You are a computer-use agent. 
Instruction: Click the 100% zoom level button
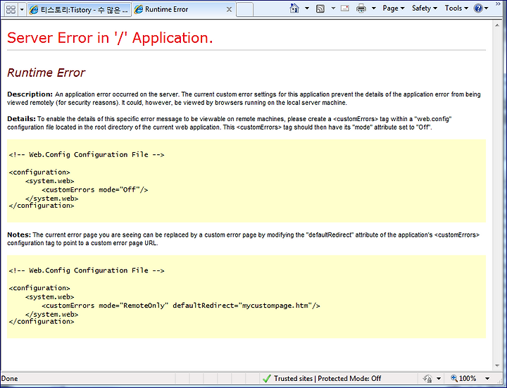pos(463,378)
